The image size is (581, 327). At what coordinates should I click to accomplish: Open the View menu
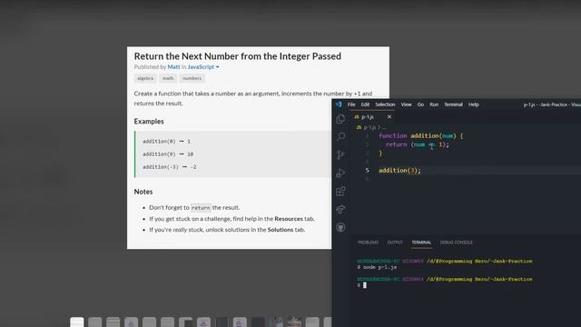[x=406, y=104]
